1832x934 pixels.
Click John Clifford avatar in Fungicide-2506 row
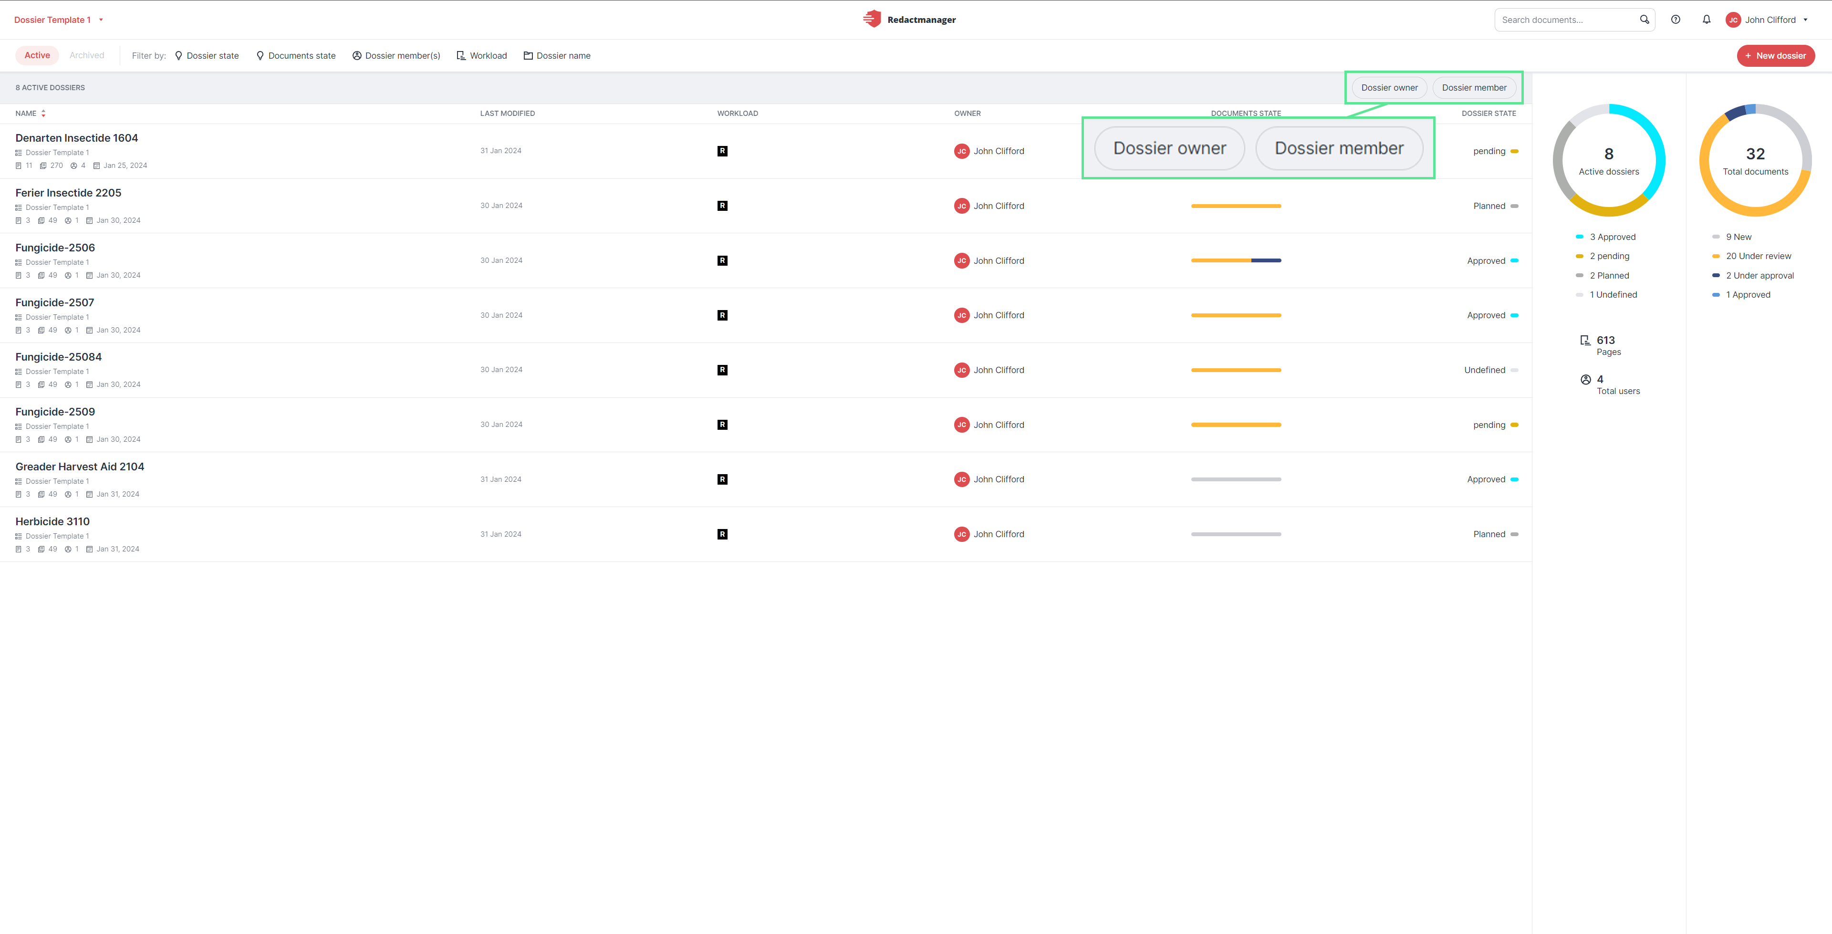click(961, 260)
